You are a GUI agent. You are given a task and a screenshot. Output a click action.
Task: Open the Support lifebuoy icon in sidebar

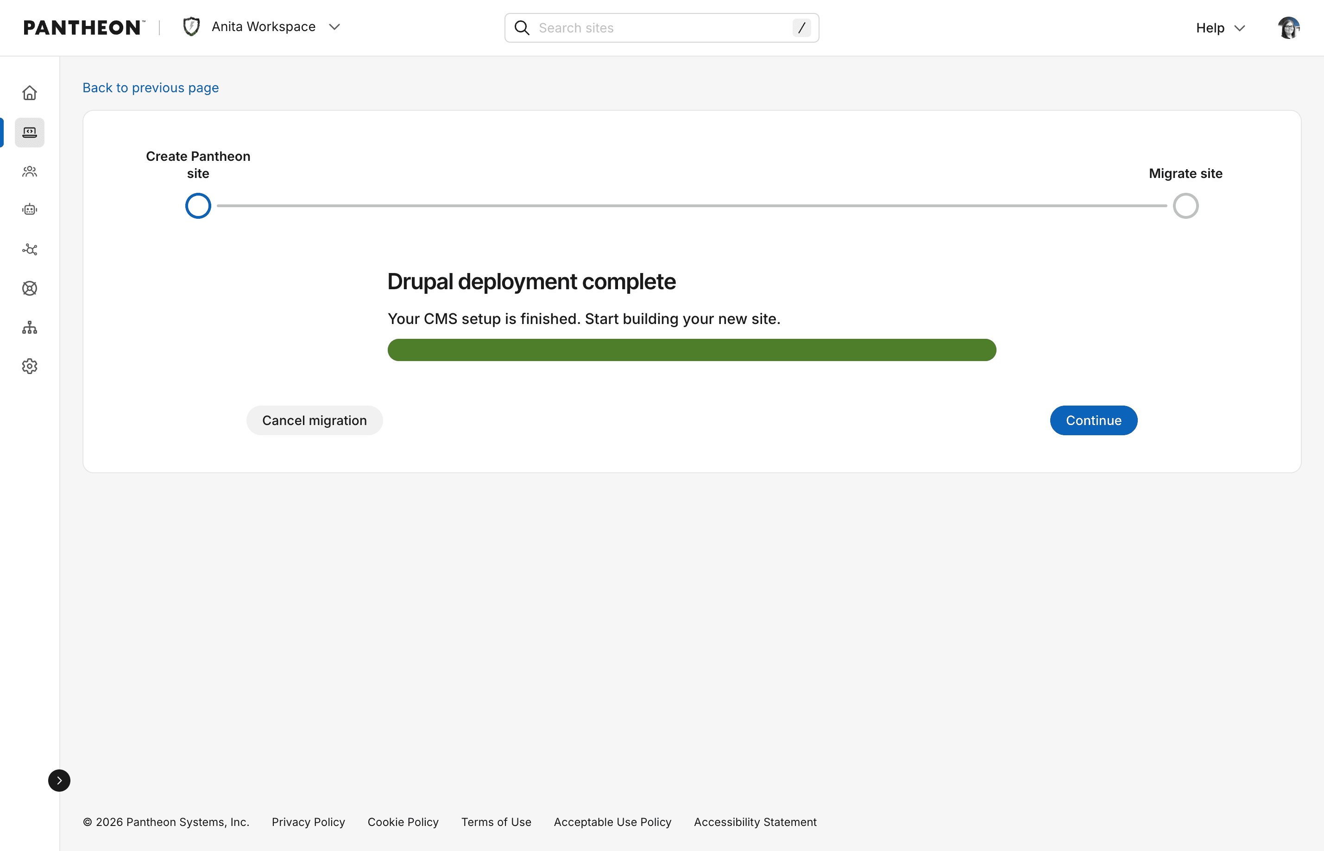(30, 288)
